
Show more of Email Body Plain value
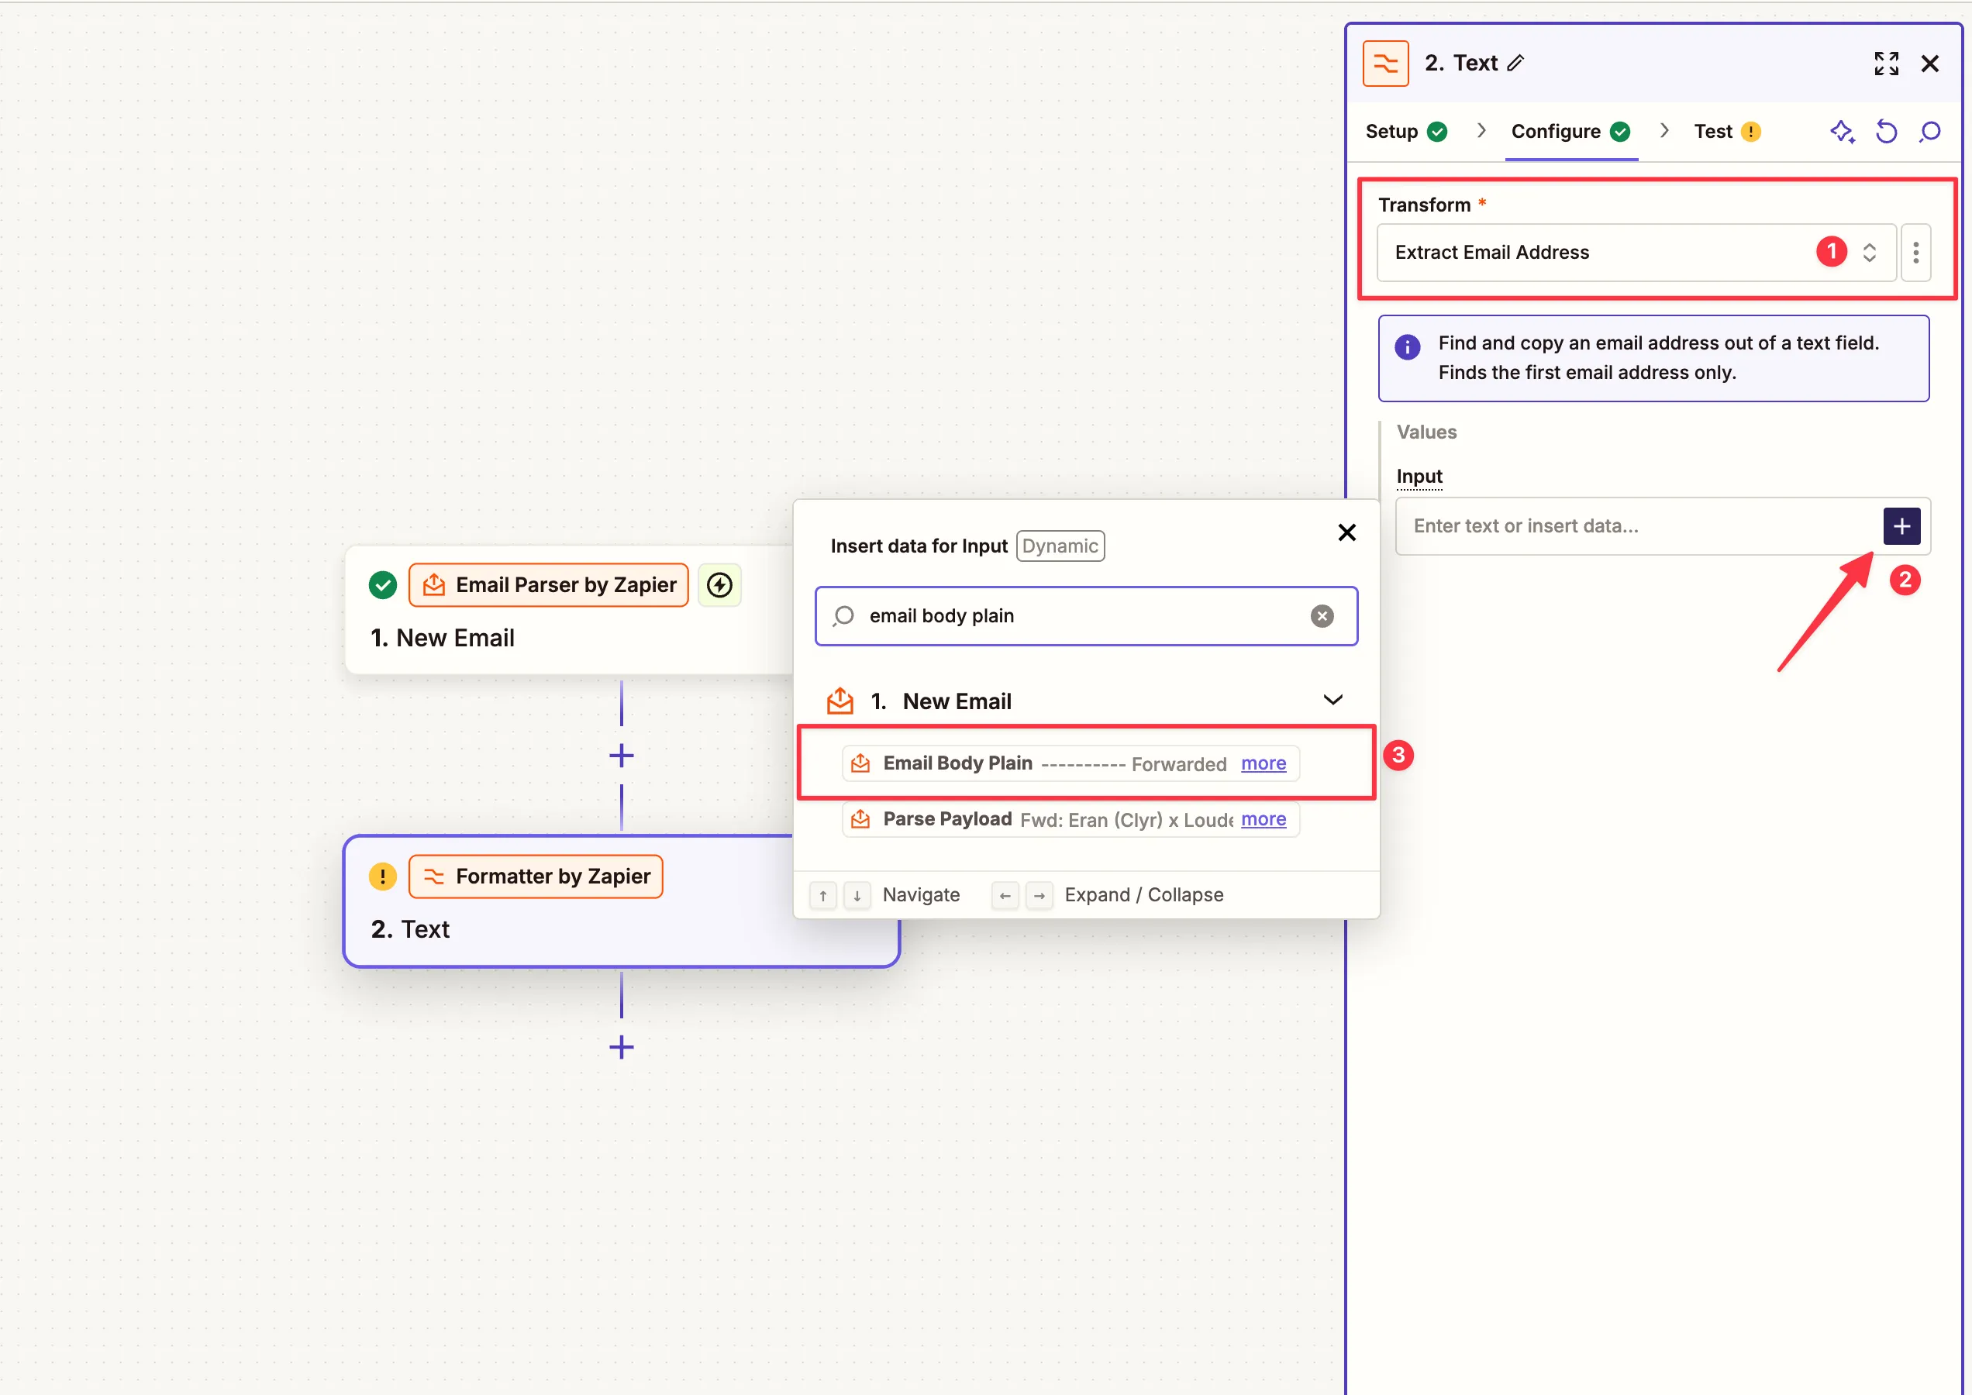(x=1263, y=763)
